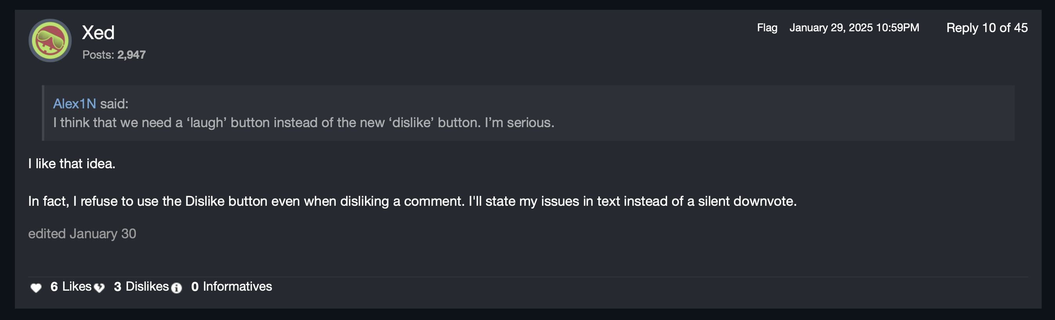The height and width of the screenshot is (320, 1055).
Task: Open the Xed username profile link
Action: click(98, 33)
